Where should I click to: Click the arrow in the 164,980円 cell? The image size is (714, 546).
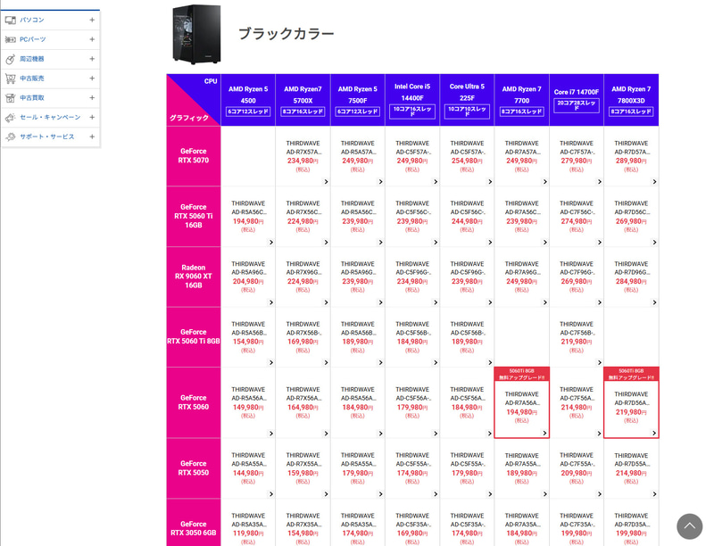[x=326, y=434]
